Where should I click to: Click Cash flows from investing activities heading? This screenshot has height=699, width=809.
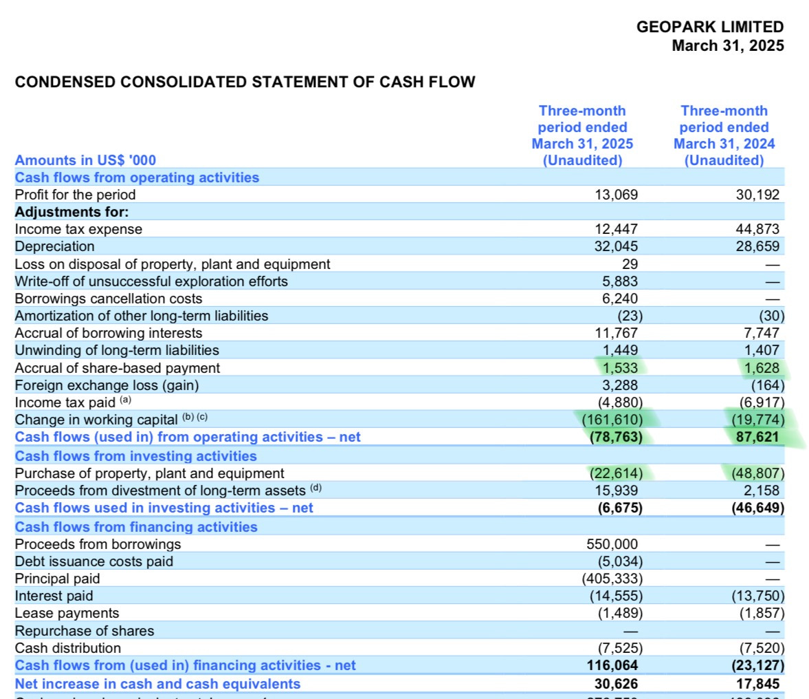coord(135,456)
